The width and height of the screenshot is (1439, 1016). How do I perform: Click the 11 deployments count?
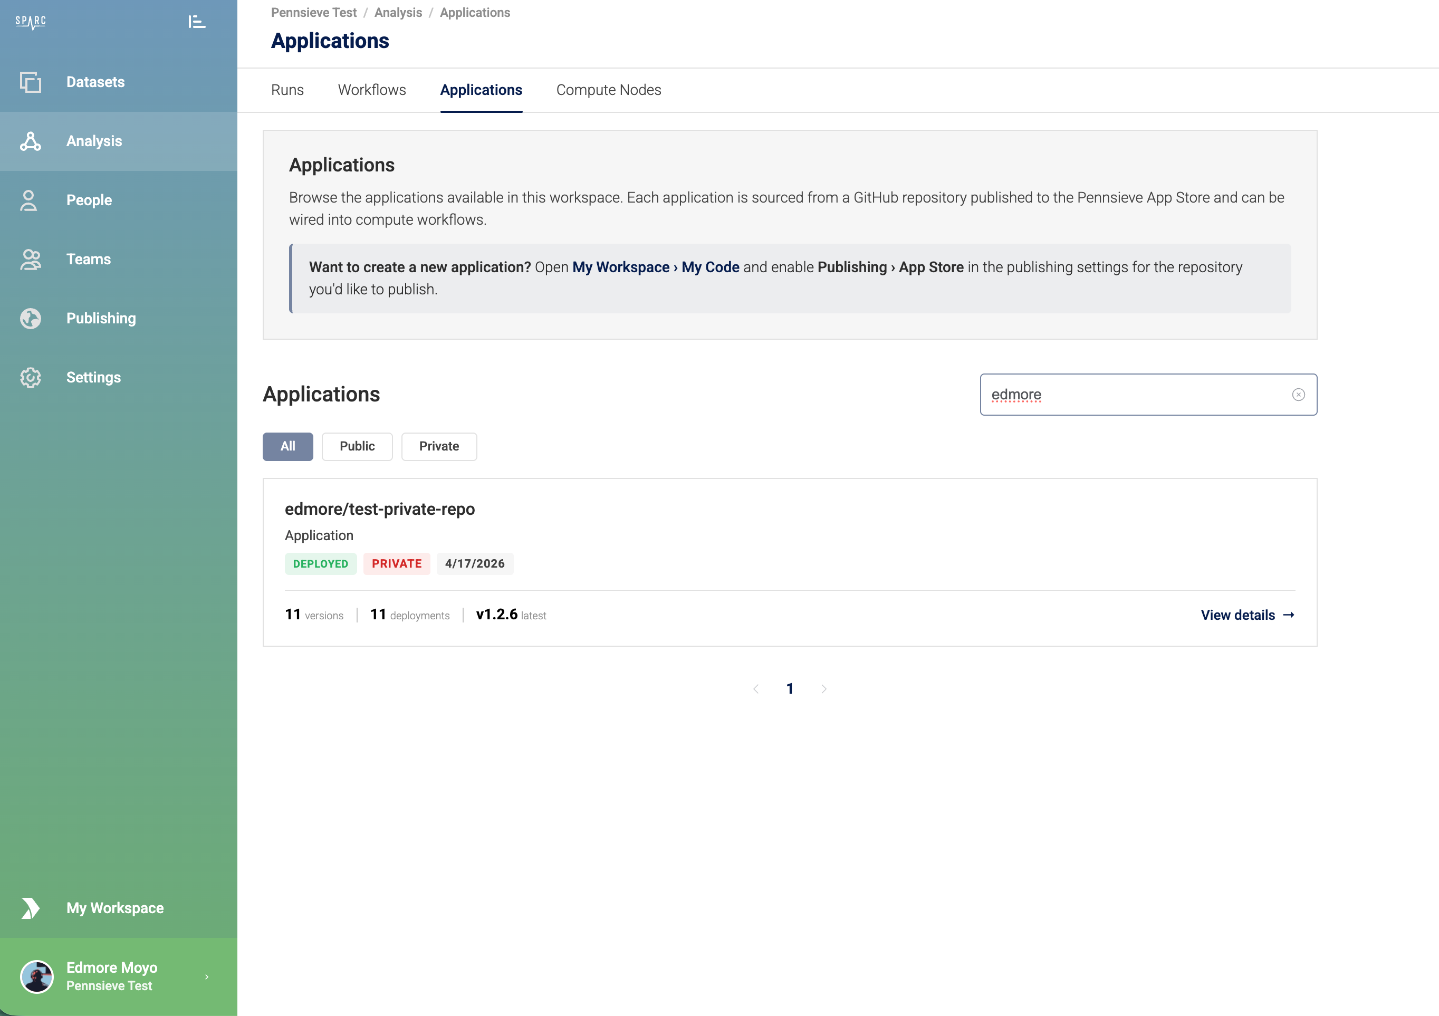(x=410, y=615)
